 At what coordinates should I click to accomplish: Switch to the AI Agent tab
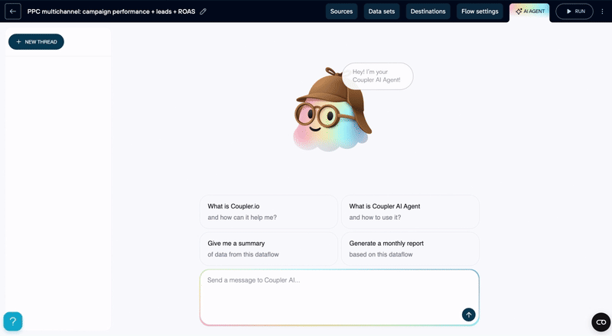(x=529, y=11)
